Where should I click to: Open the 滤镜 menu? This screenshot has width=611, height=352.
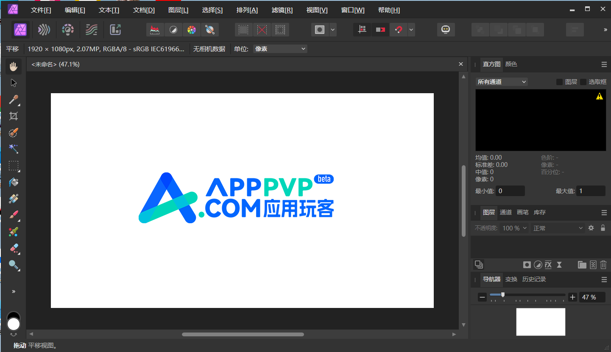[282, 10]
